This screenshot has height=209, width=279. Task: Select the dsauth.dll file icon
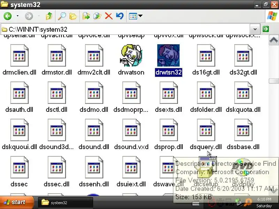tap(20, 93)
